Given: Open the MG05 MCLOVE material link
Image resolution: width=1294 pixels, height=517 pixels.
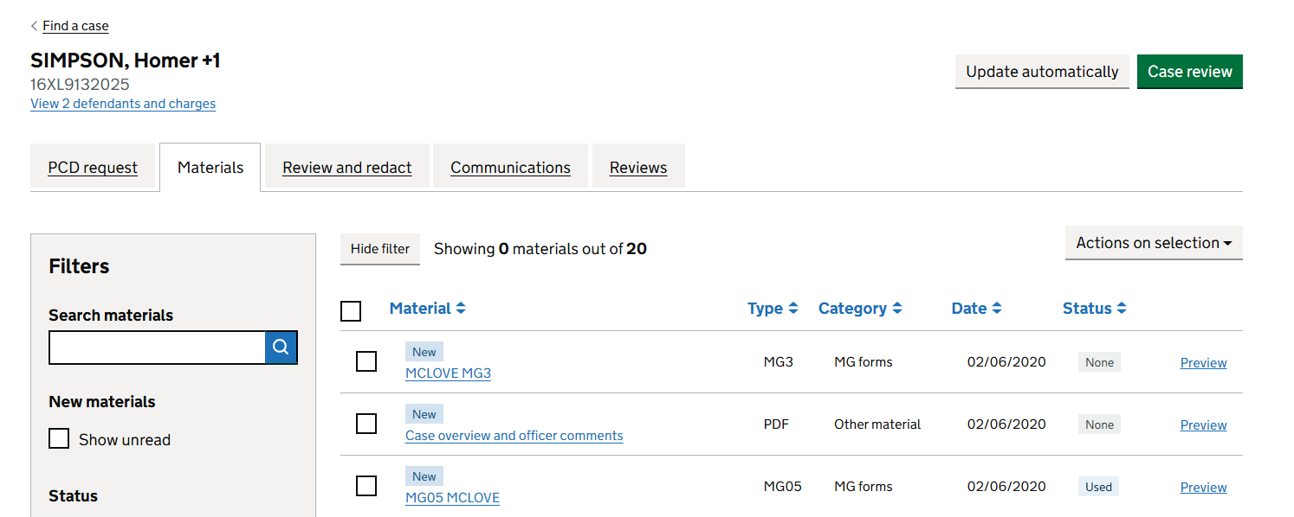Looking at the screenshot, I should click(452, 498).
